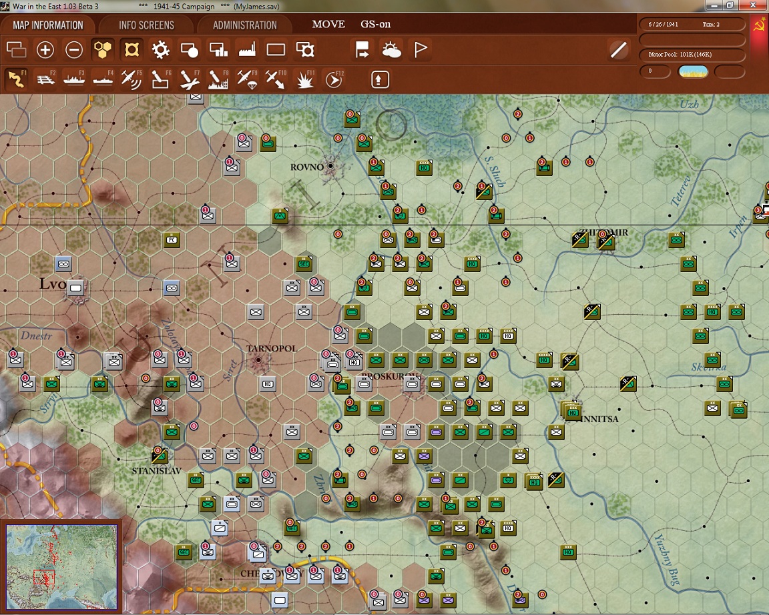
Task: Select the F5 air recon mode
Action: click(x=132, y=79)
